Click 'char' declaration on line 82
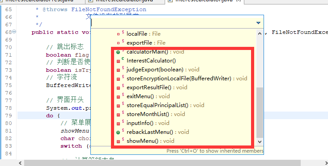This screenshot has height=166, width=328. click(68, 139)
